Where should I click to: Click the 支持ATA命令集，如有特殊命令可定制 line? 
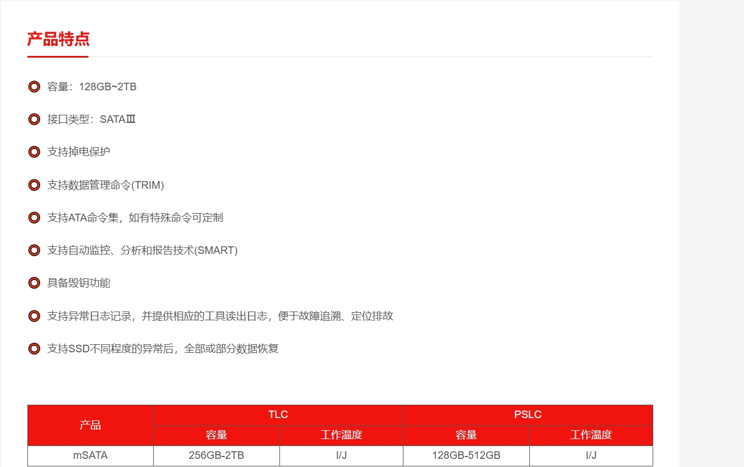[x=135, y=218]
